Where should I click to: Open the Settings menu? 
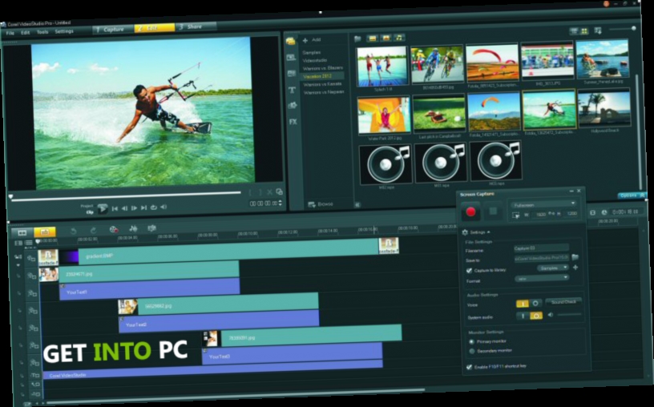click(x=64, y=31)
